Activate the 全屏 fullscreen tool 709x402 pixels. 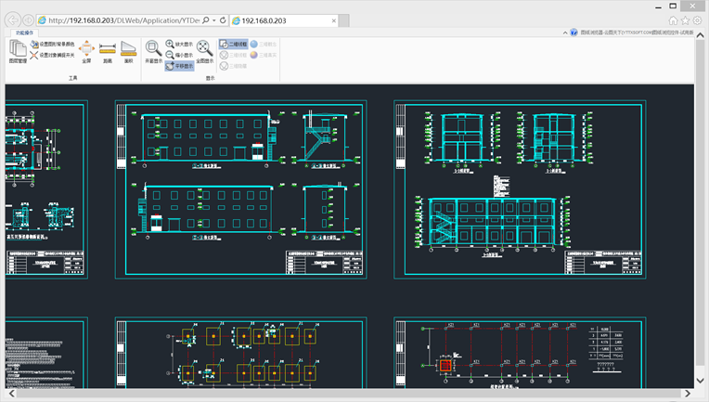pos(85,50)
